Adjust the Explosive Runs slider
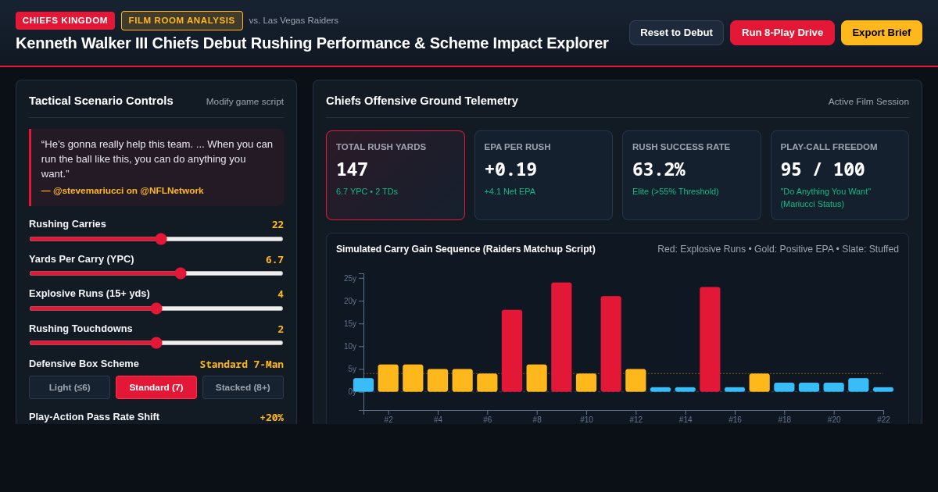The width and height of the screenshot is (938, 492). 156,308
